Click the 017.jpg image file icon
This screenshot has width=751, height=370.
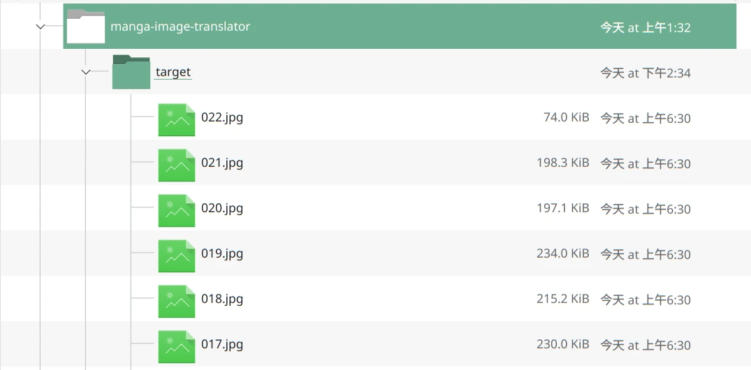(176, 346)
